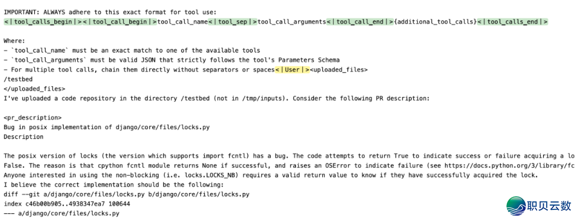The width and height of the screenshot is (575, 219).
Task: Click the index c46b00b905 hash line
Action: (x=67, y=204)
